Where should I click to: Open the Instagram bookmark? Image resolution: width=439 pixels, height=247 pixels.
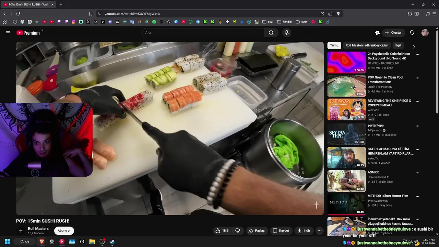click(73, 22)
